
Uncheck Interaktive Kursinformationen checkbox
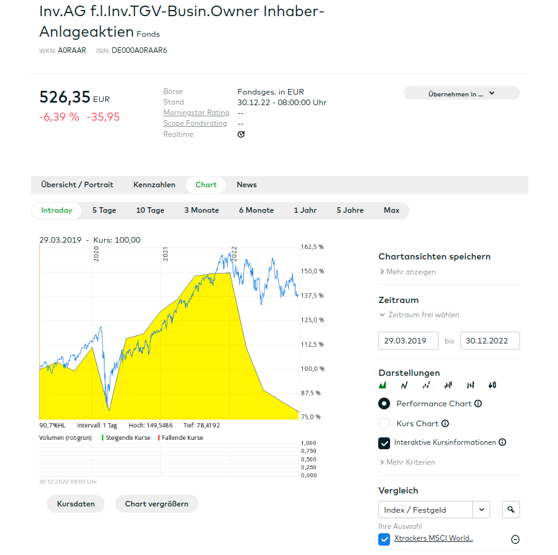(x=384, y=443)
